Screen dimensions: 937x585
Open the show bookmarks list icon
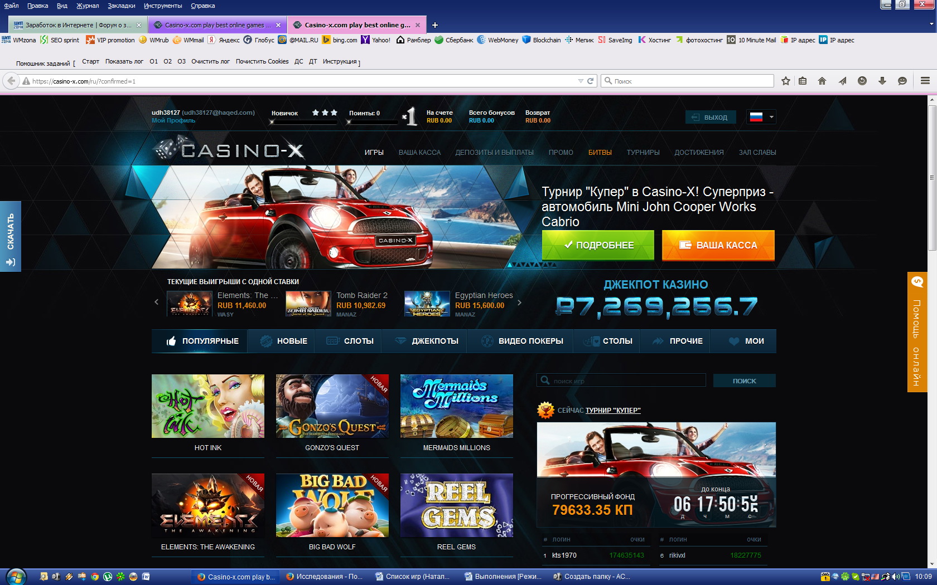click(803, 81)
